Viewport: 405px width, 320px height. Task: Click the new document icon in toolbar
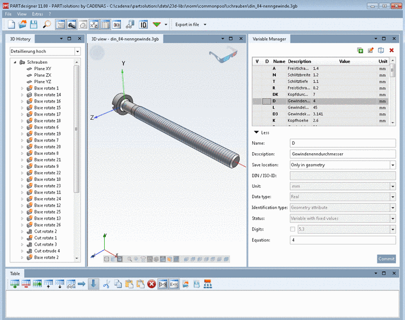(x=11, y=24)
